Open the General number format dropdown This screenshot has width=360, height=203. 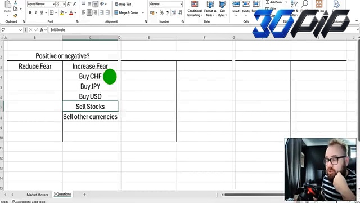point(181,4)
